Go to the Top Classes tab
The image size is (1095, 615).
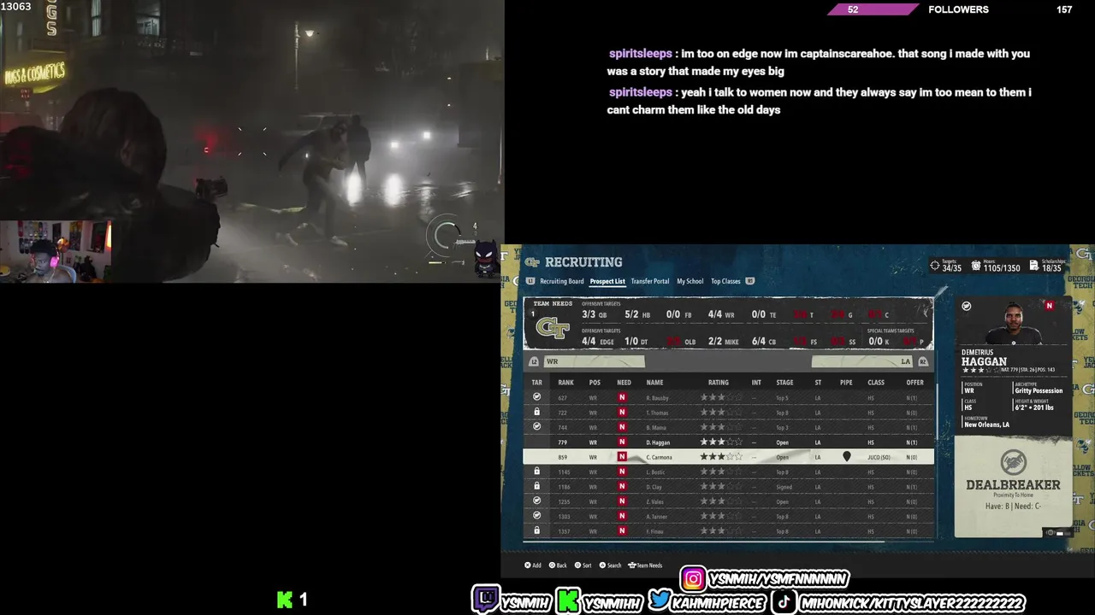(x=725, y=281)
